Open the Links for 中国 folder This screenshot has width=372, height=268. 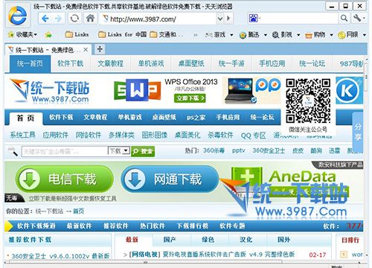123,34
